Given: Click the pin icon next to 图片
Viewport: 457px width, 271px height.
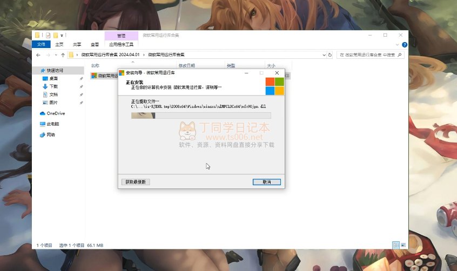Looking at the screenshot, I should point(82,103).
